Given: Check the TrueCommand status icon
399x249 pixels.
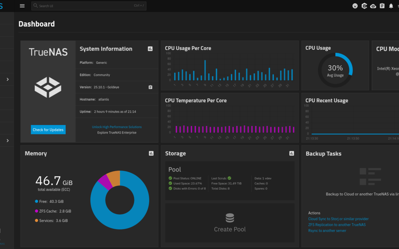Looking at the screenshot, I should [x=364, y=6].
